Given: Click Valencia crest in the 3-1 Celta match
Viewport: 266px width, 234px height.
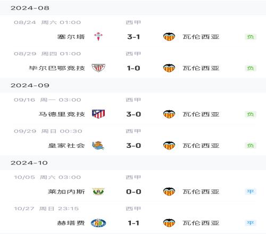Looking at the screenshot, I should [169, 37].
